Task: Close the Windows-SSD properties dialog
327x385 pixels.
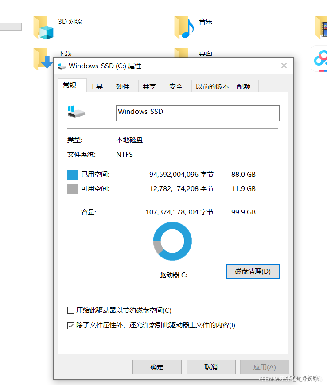Action: [x=284, y=66]
